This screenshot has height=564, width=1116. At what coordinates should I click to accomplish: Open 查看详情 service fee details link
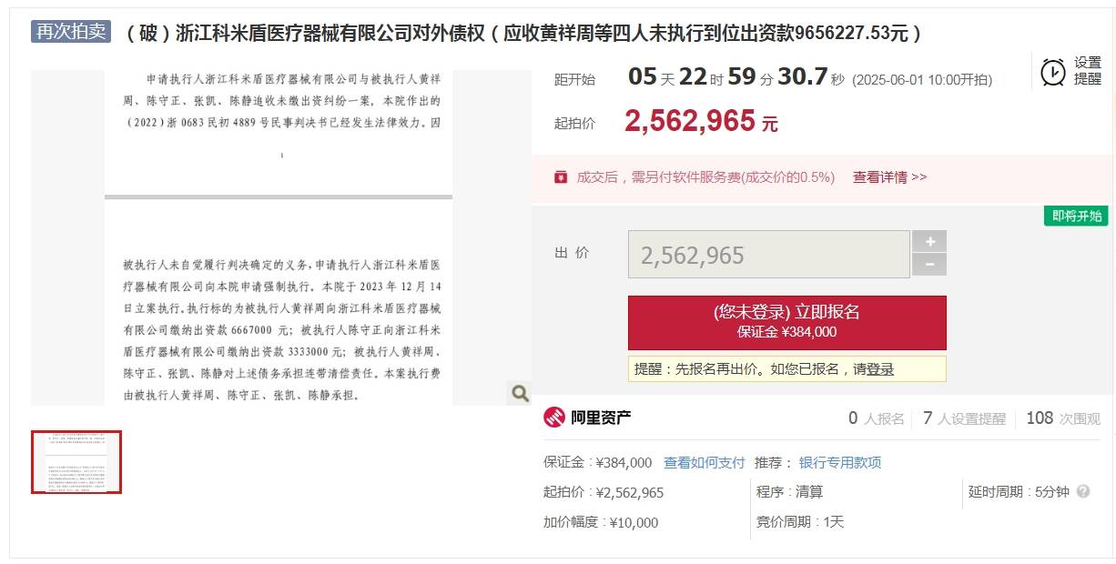coord(889,177)
